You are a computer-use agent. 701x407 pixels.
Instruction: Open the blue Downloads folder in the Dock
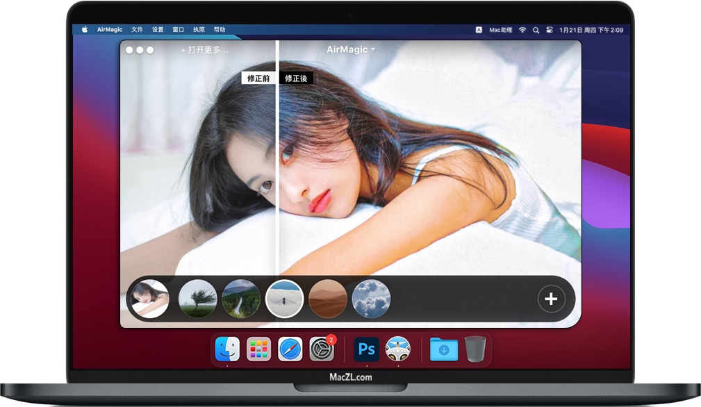pos(445,349)
